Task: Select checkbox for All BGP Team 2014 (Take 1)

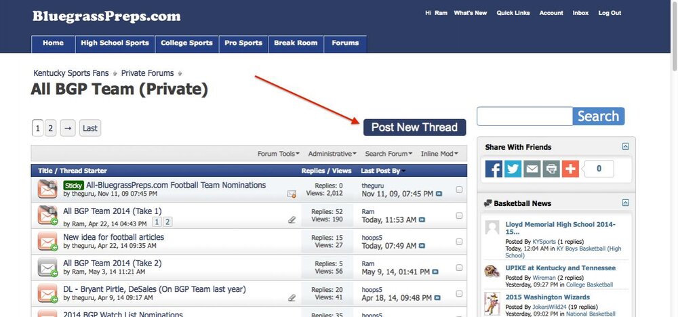Action: click(459, 215)
